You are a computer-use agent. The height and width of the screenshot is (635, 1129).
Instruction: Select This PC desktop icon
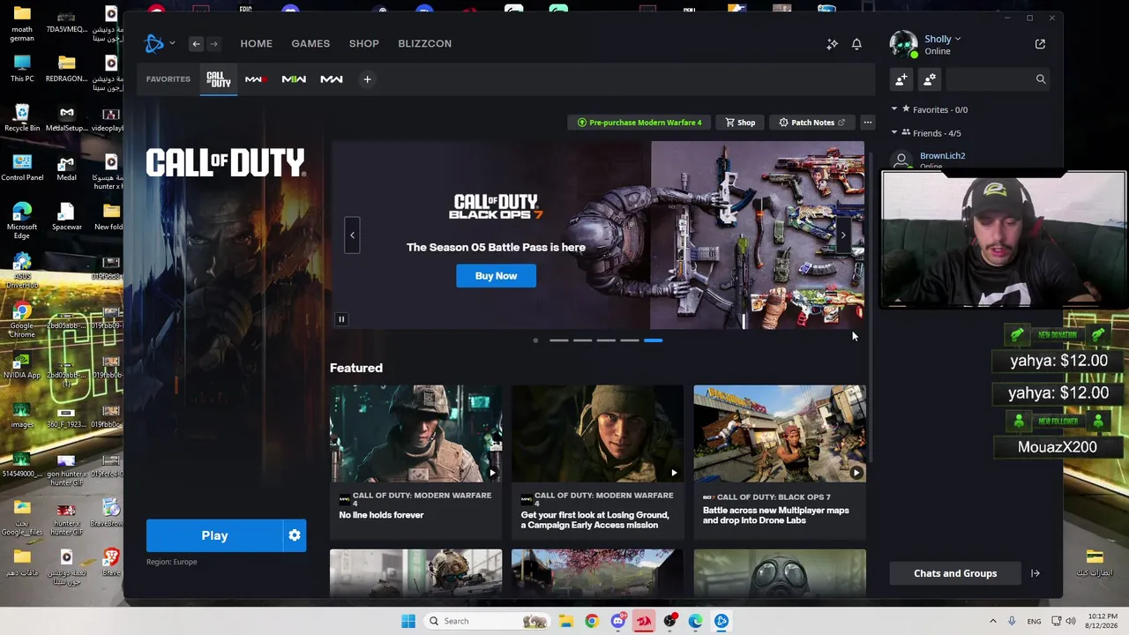point(22,69)
